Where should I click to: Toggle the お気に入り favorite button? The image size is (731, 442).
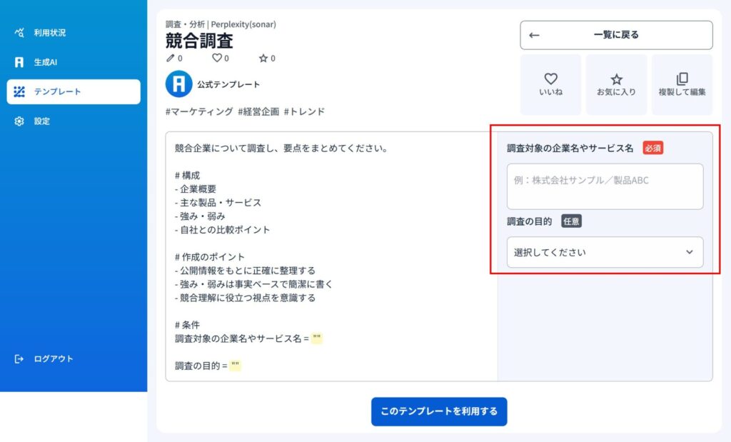(x=617, y=84)
